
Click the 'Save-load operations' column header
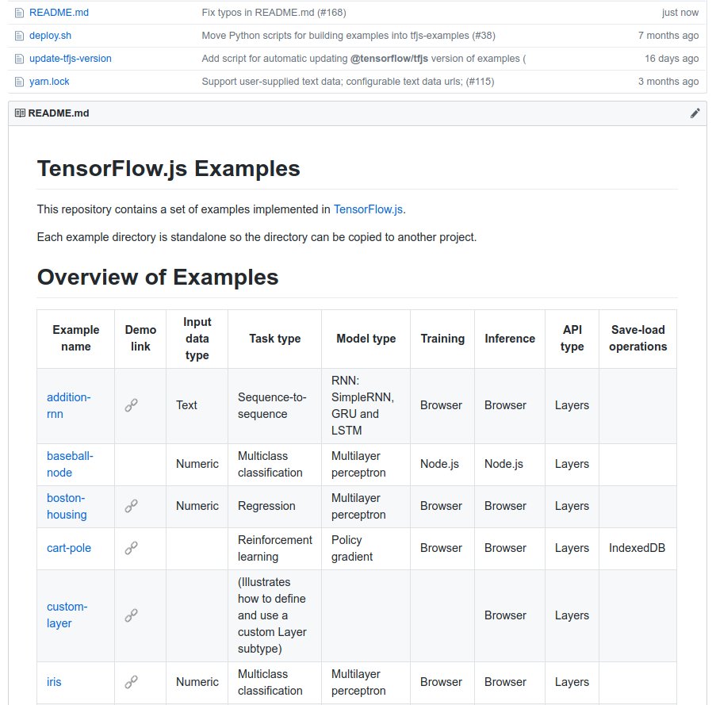tap(638, 339)
